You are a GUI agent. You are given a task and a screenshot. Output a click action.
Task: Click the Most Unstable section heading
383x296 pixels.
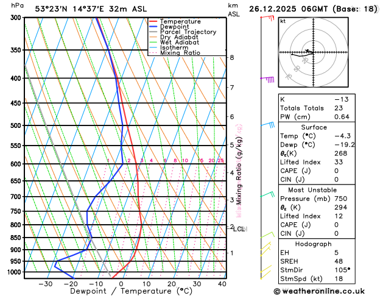click(312, 190)
